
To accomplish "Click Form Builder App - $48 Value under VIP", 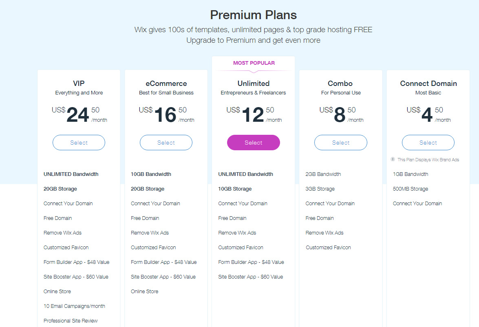I will click(76, 262).
